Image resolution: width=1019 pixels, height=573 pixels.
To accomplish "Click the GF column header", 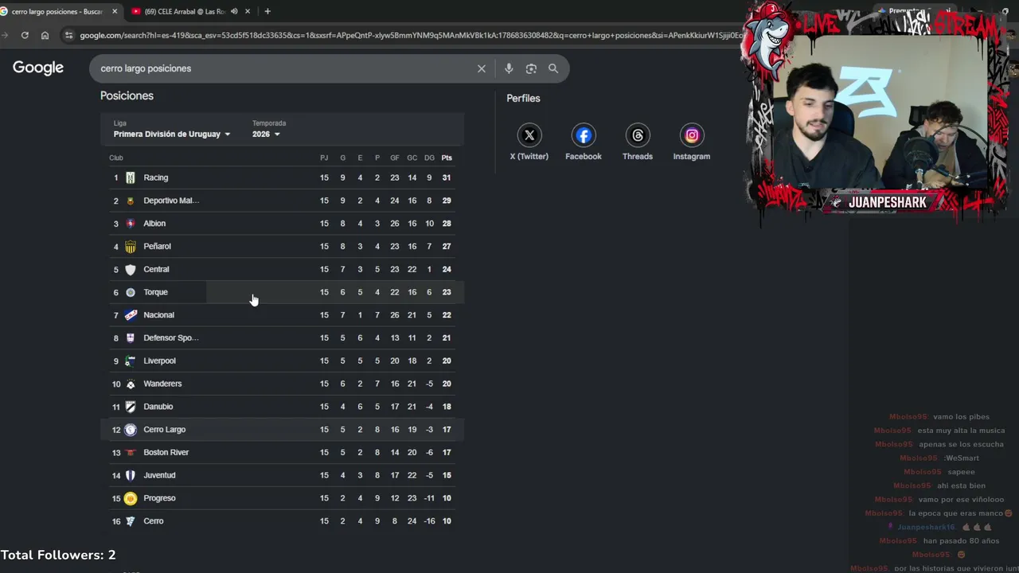I will (x=395, y=158).
